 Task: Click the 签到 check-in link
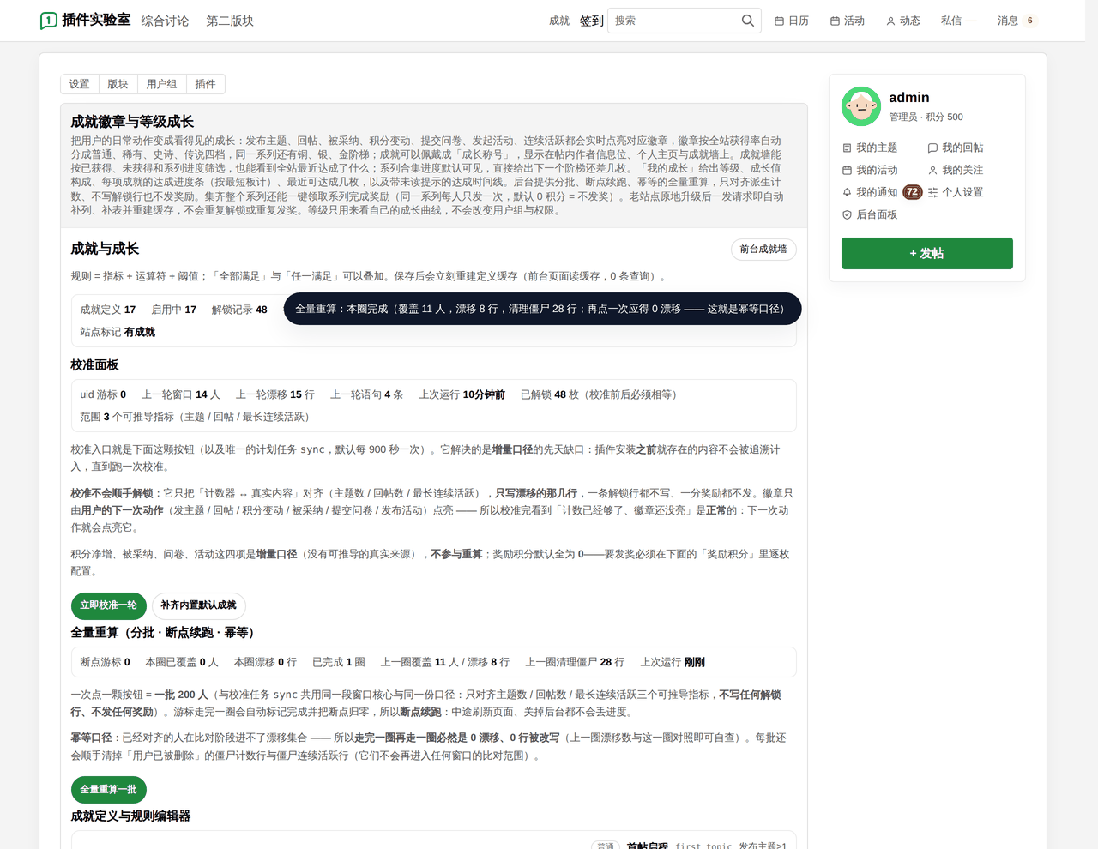click(592, 21)
